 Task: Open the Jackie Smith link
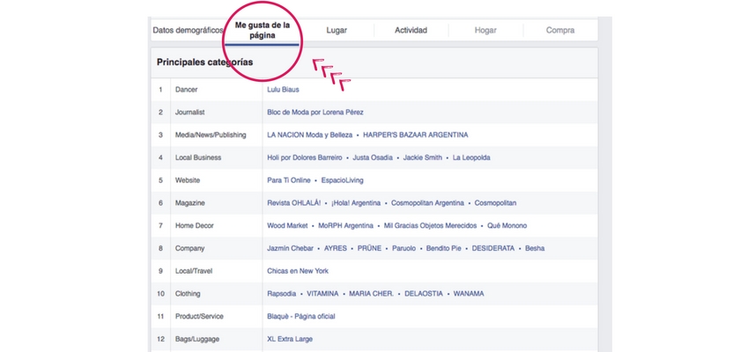(422, 158)
